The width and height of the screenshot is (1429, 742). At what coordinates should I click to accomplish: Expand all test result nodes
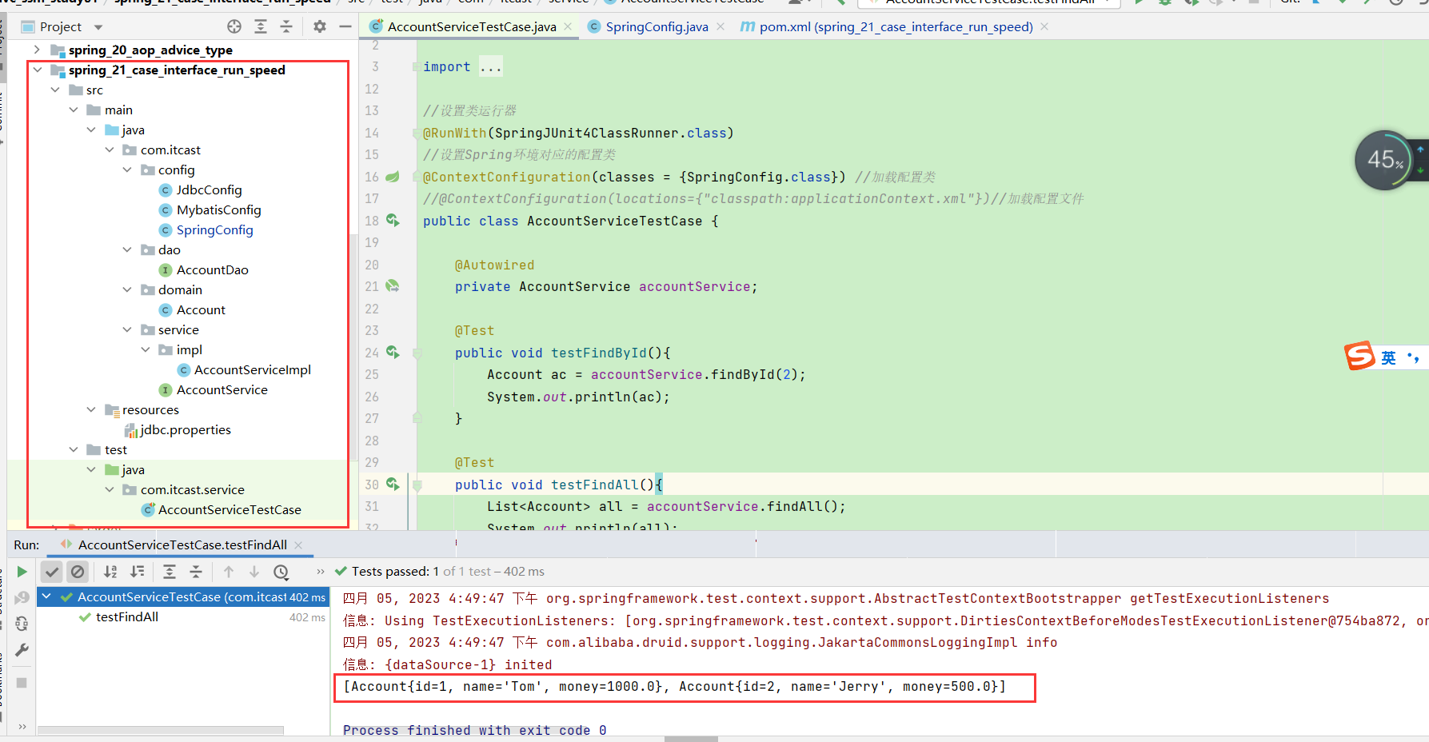[170, 572]
